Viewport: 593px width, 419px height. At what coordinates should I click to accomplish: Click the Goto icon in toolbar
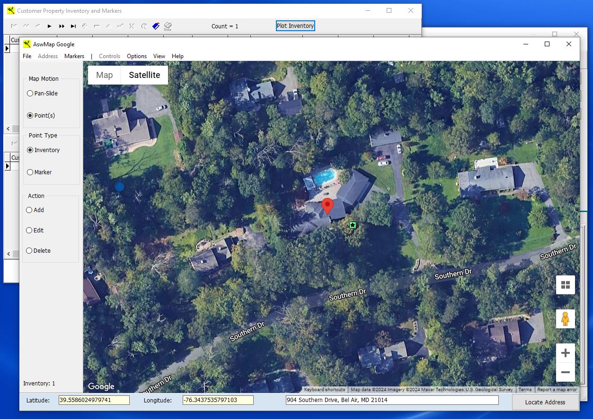[168, 26]
